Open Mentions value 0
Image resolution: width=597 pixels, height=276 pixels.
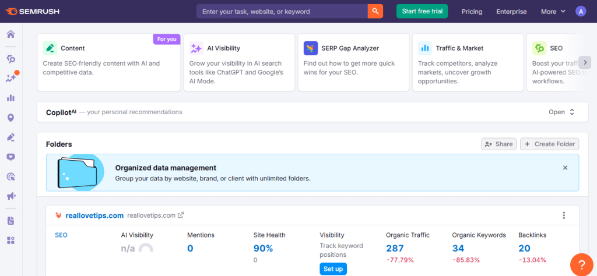point(191,248)
